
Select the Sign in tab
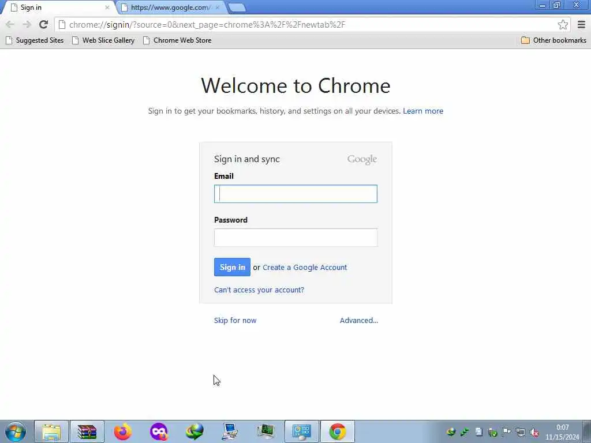click(57, 7)
